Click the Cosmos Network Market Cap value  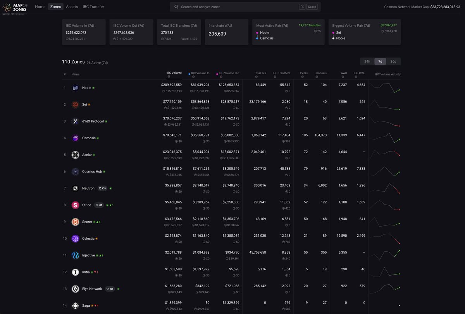pos(445,7)
